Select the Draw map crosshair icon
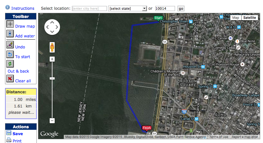 [10, 24]
